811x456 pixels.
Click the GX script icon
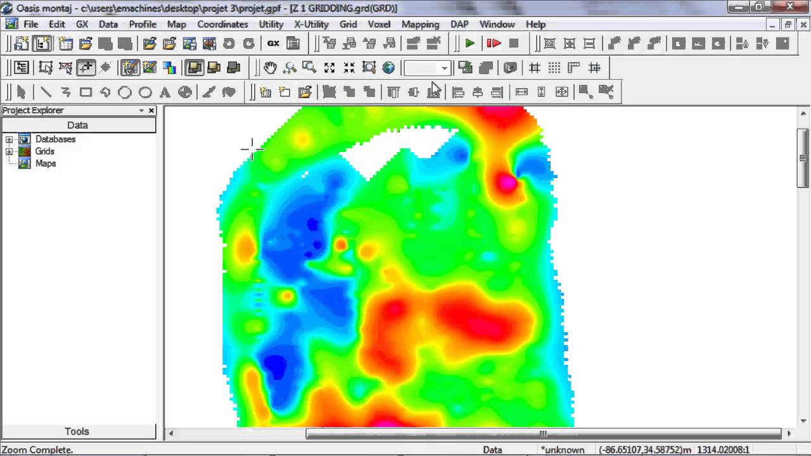(273, 44)
